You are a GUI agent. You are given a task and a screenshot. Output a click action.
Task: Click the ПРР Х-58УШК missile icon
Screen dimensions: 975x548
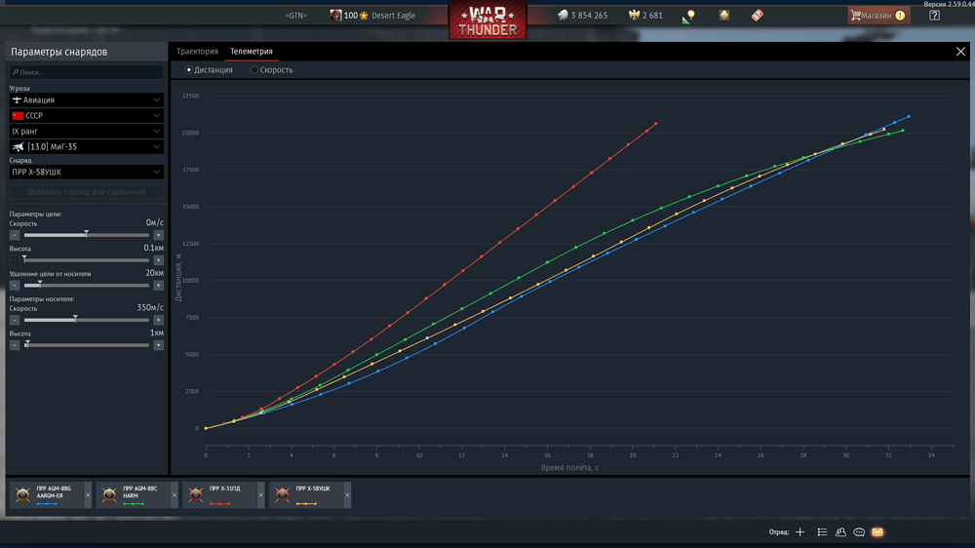283,494
